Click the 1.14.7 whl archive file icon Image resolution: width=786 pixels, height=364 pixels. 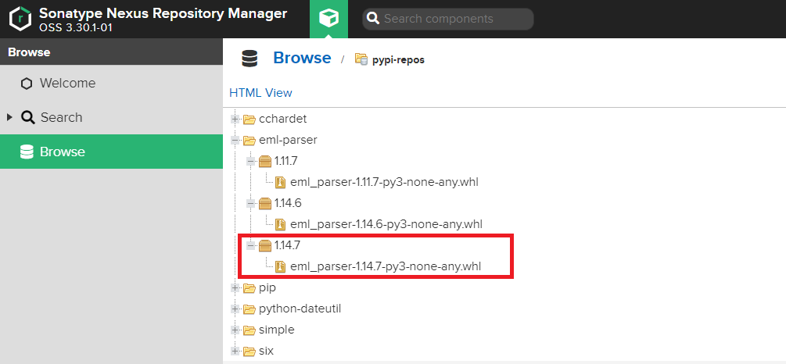281,266
